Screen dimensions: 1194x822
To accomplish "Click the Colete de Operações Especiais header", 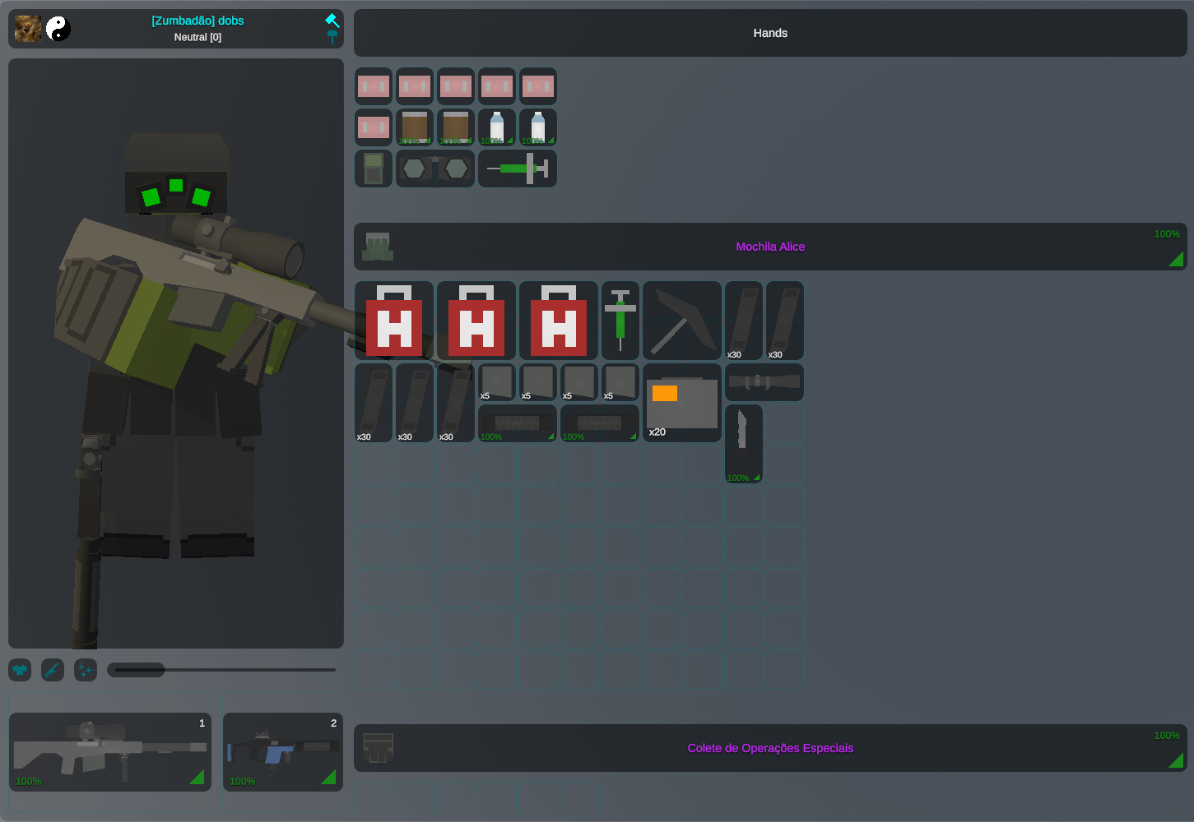I will [x=770, y=748].
